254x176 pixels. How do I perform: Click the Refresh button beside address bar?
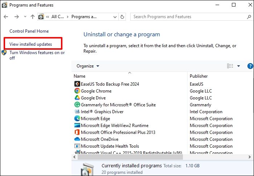[x=122, y=17]
